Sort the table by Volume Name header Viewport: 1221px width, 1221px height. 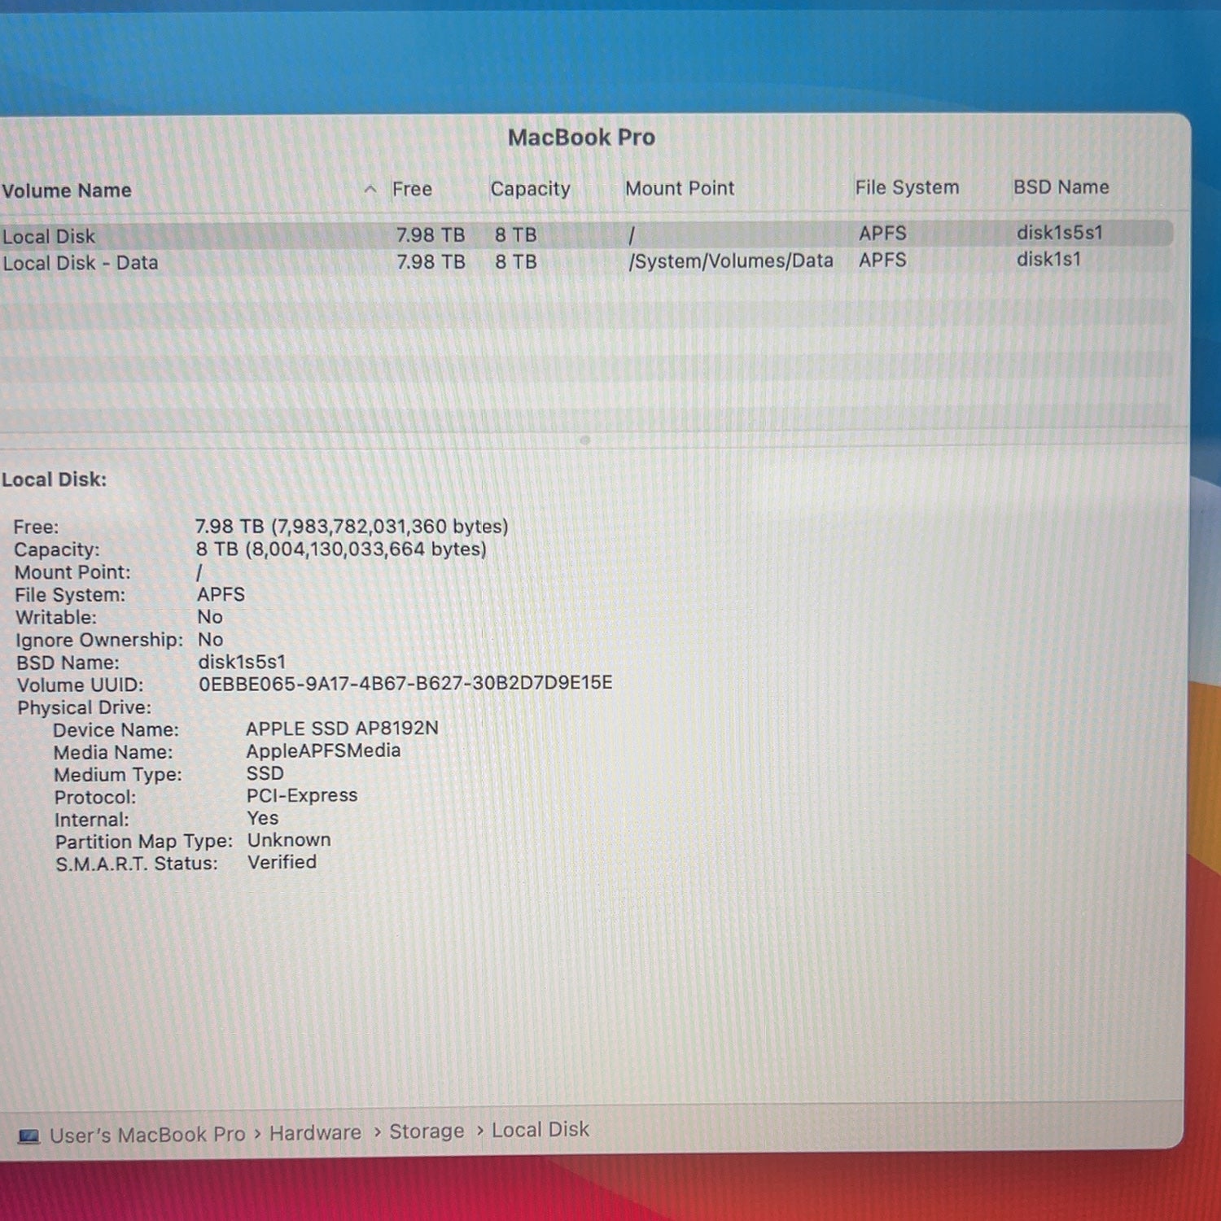pos(67,190)
